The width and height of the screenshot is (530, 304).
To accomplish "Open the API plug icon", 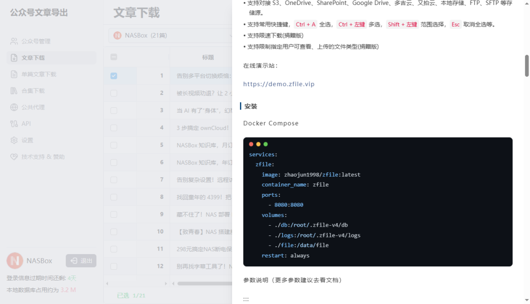I will click(x=14, y=124).
